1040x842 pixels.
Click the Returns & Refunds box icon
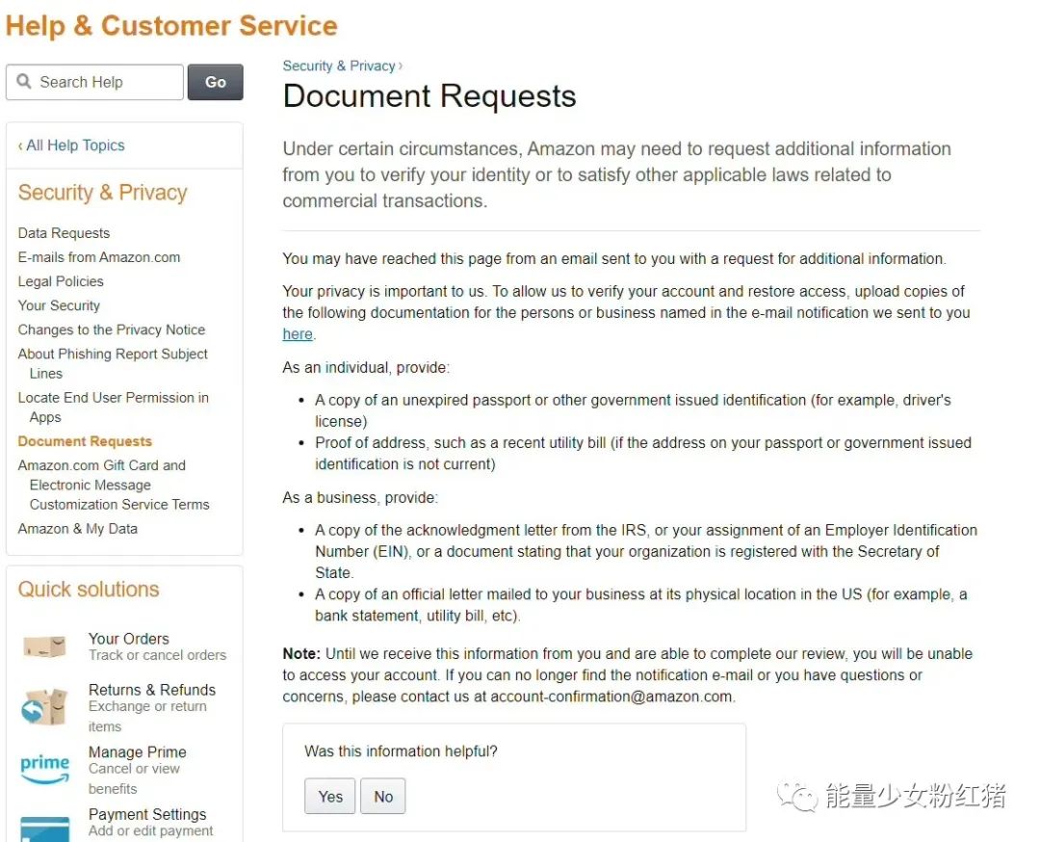coord(44,706)
